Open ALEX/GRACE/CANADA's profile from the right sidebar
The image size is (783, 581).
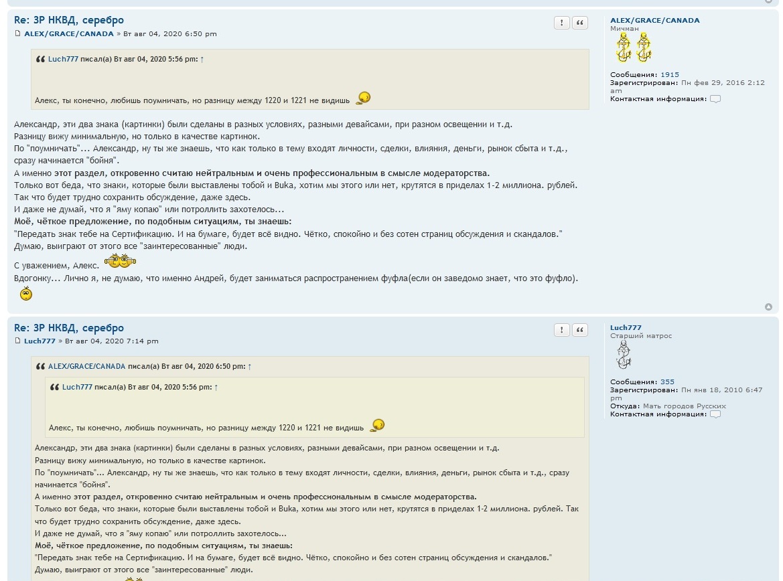[x=654, y=20]
